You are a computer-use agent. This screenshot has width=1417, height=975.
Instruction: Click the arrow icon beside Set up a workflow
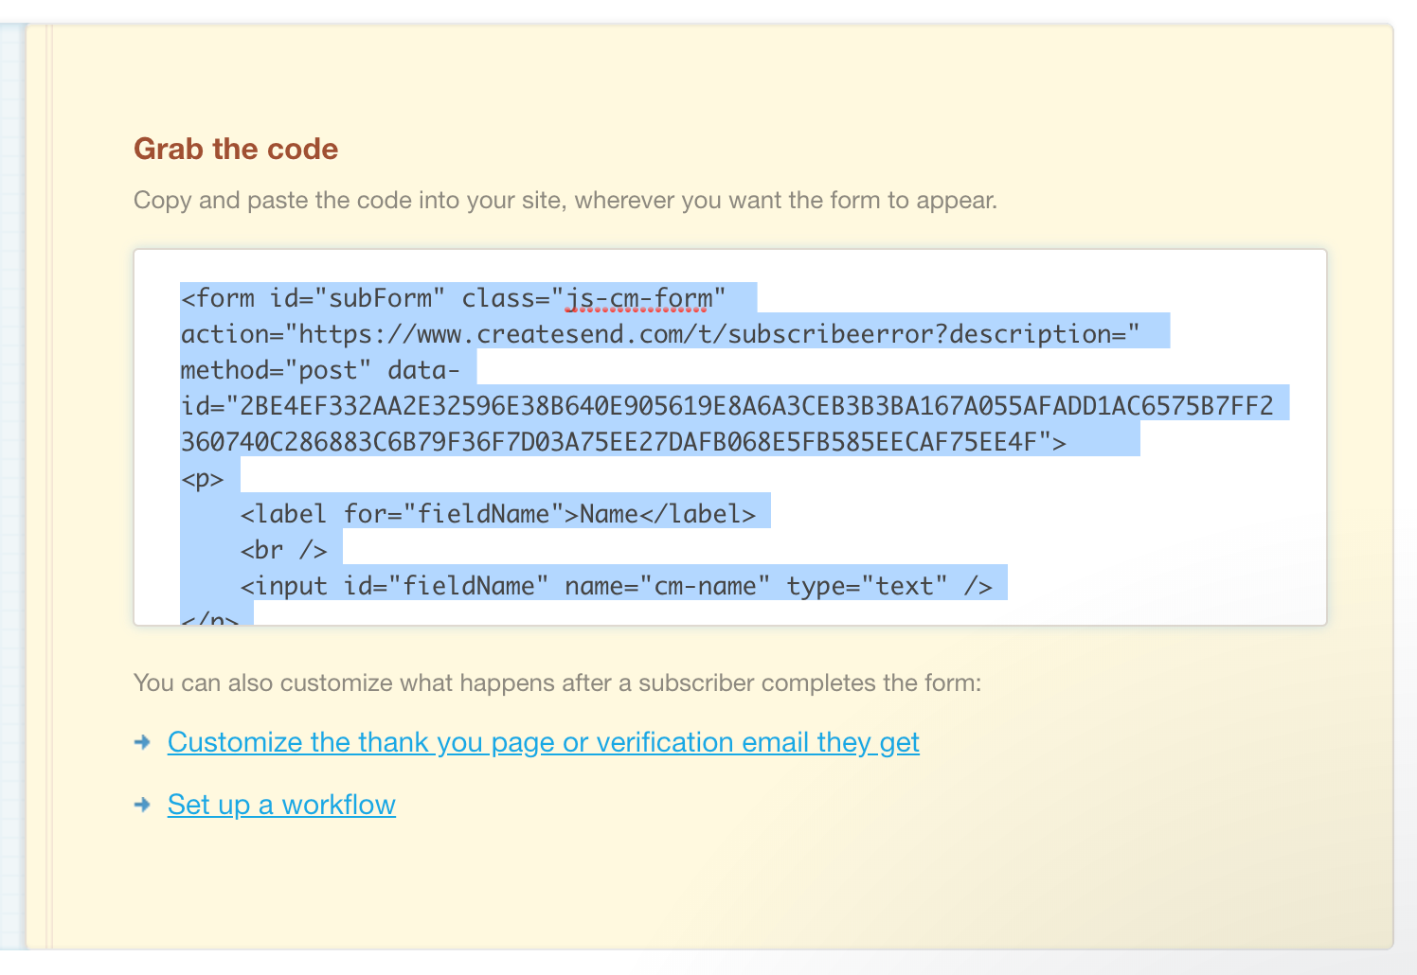click(143, 805)
